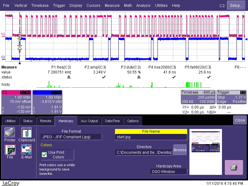
Task: Click the trigger delay marker below grid
Action: click(20, 63)
